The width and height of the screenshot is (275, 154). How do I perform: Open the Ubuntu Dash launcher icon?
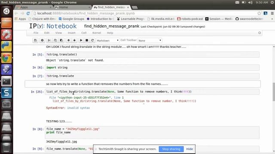6,11
